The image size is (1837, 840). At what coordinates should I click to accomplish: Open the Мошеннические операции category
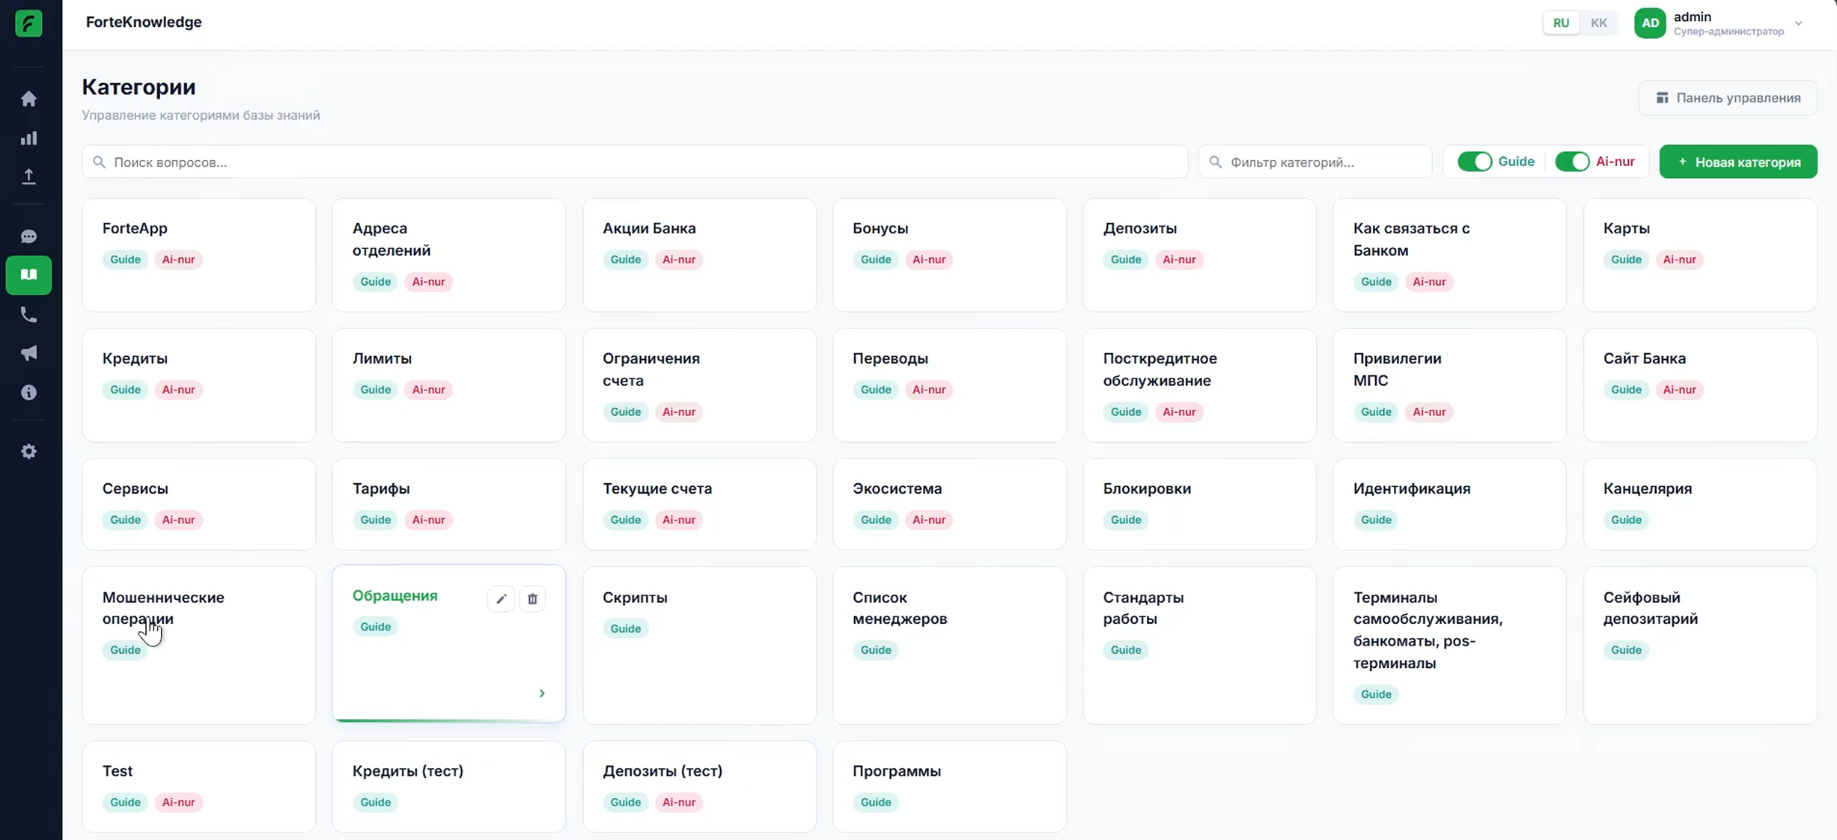tap(198, 645)
